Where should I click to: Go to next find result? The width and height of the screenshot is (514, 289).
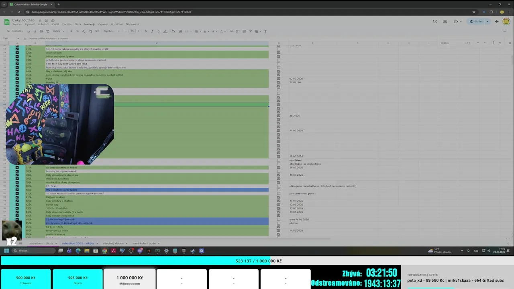pos(485,43)
